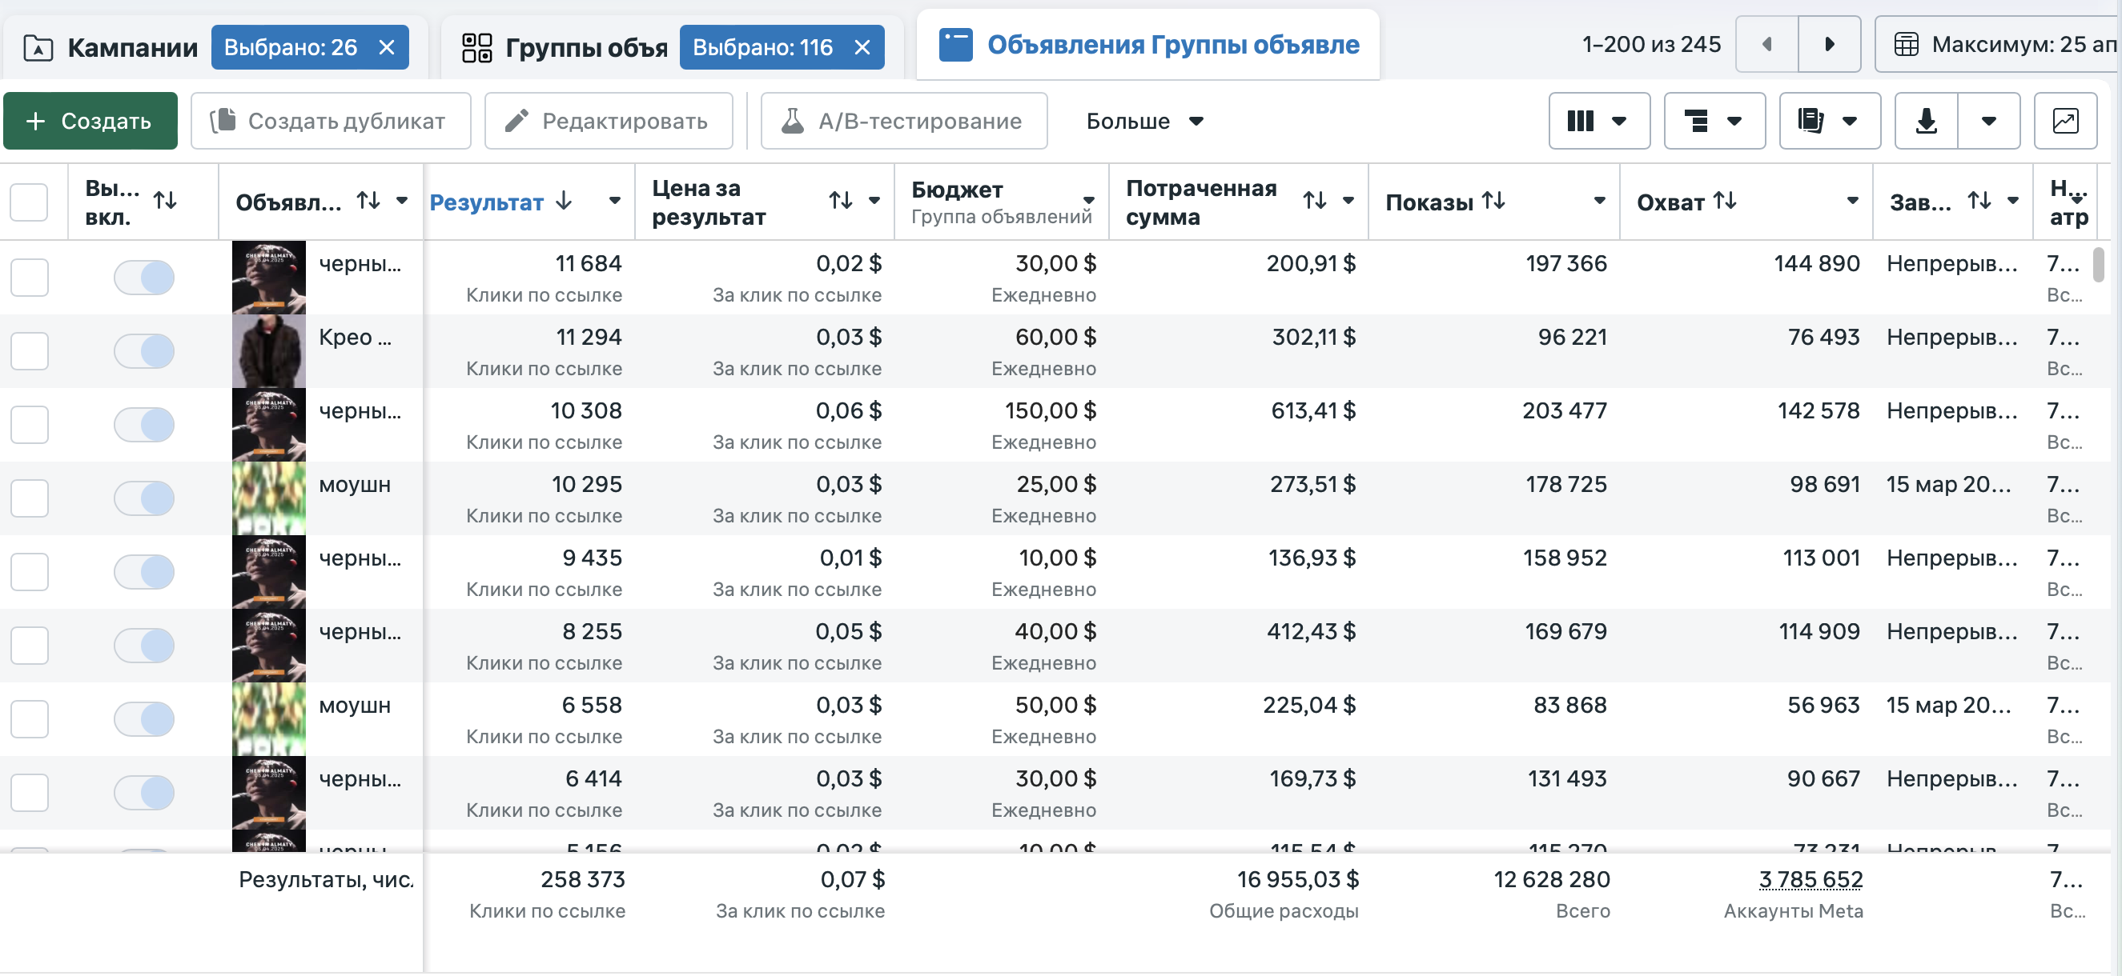Image resolution: width=2122 pixels, height=976 pixels.
Task: Go to previous page arrow
Action: click(1766, 45)
